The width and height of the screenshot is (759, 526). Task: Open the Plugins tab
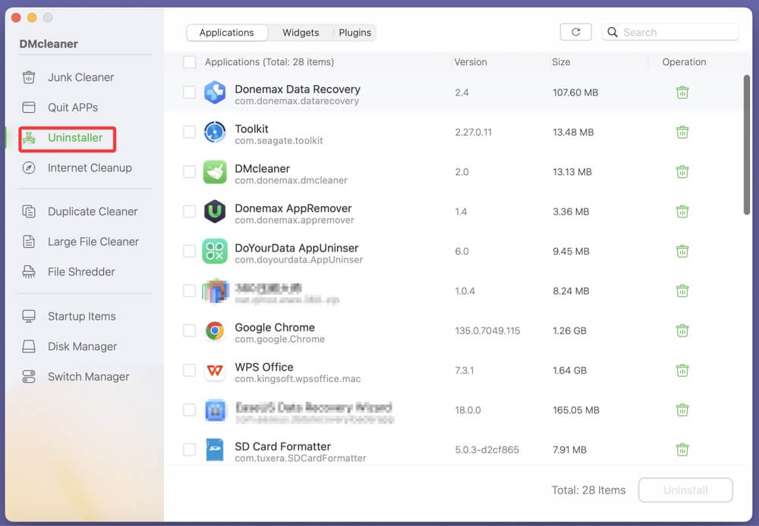coord(354,33)
